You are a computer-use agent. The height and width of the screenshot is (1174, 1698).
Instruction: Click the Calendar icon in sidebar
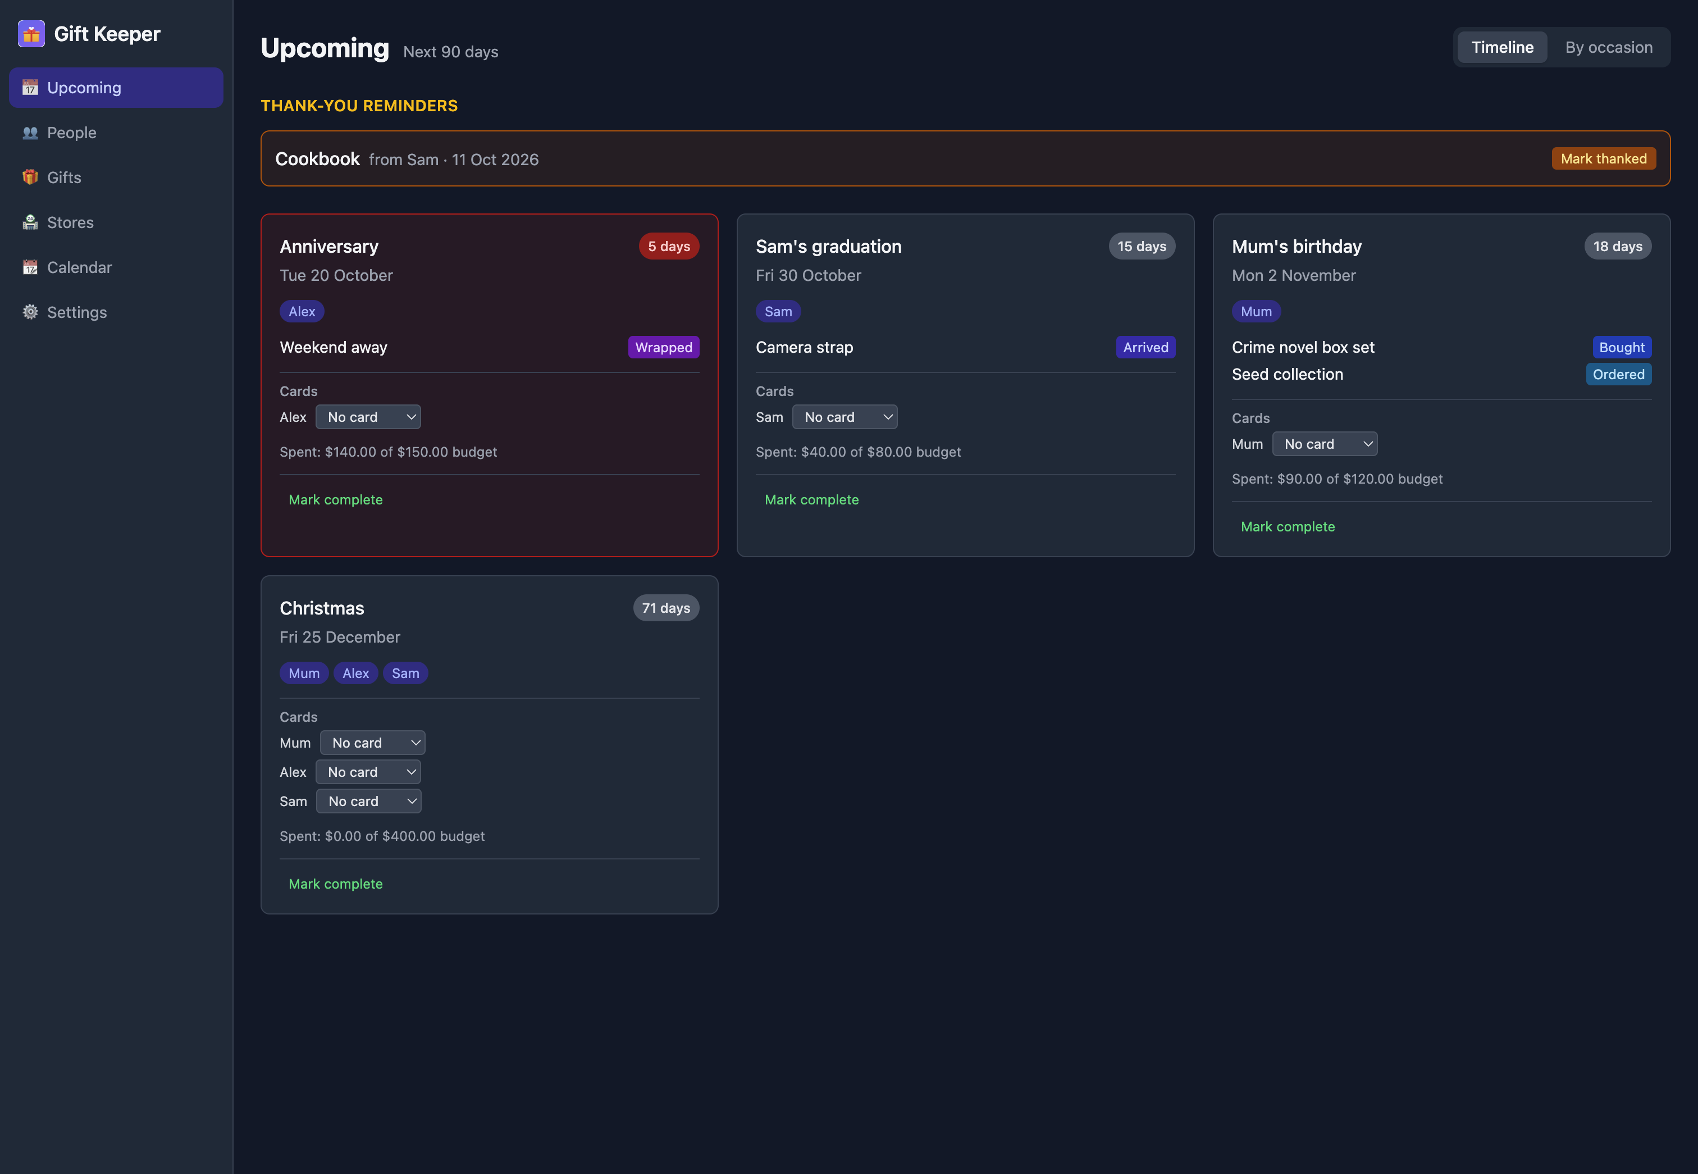tap(30, 267)
